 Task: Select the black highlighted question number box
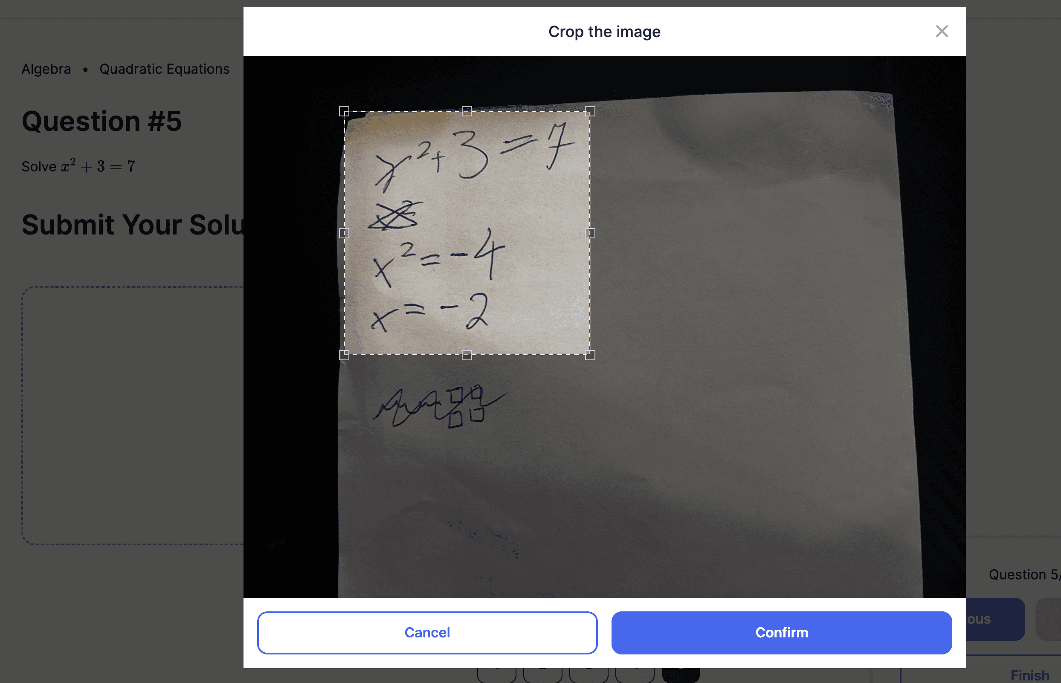point(681,674)
